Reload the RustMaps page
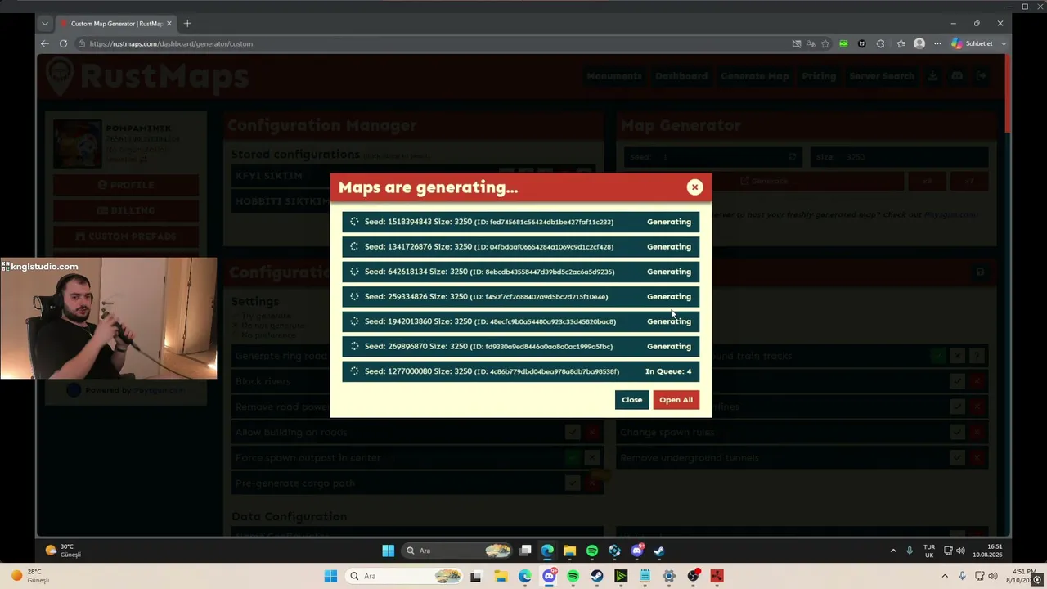 (x=63, y=43)
